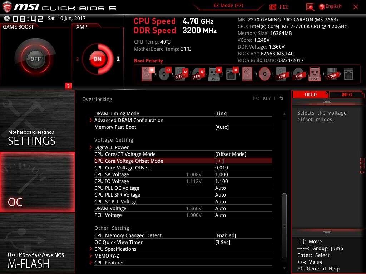Switch to the HELP tab

[311, 95]
